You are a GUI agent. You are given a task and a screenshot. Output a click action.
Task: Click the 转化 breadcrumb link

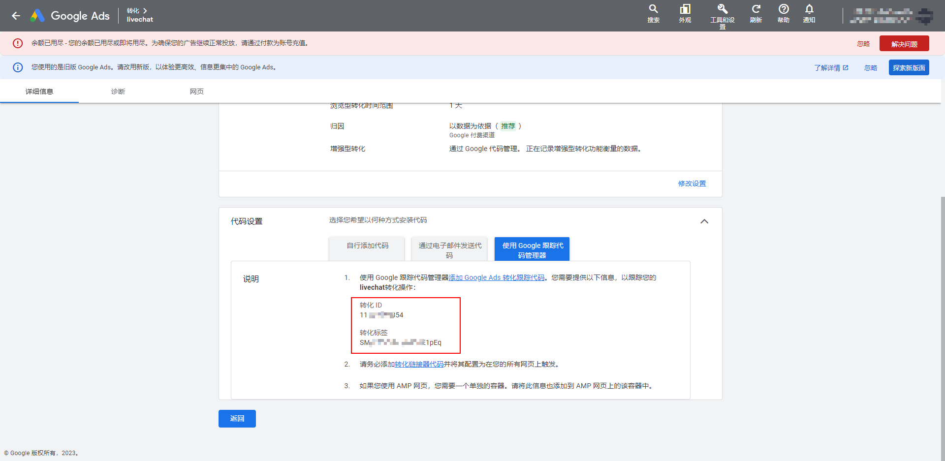(x=133, y=11)
